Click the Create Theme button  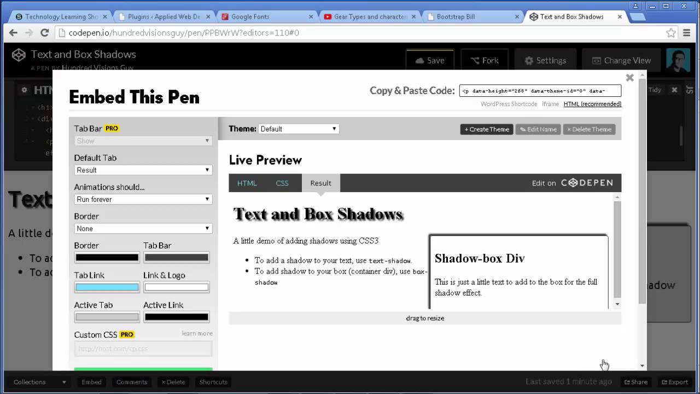(487, 129)
